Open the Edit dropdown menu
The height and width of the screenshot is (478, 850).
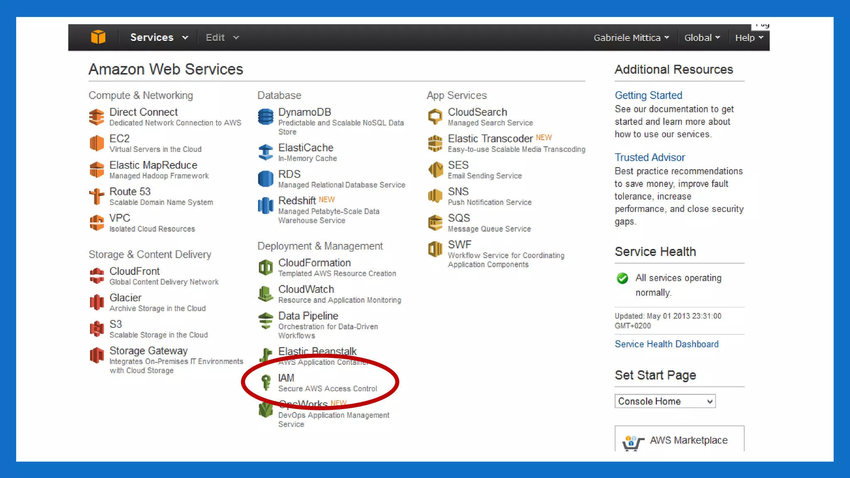point(222,37)
